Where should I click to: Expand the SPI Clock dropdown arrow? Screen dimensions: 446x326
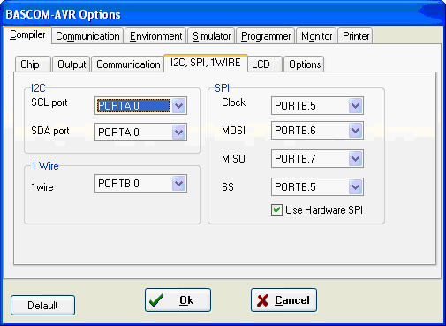356,105
